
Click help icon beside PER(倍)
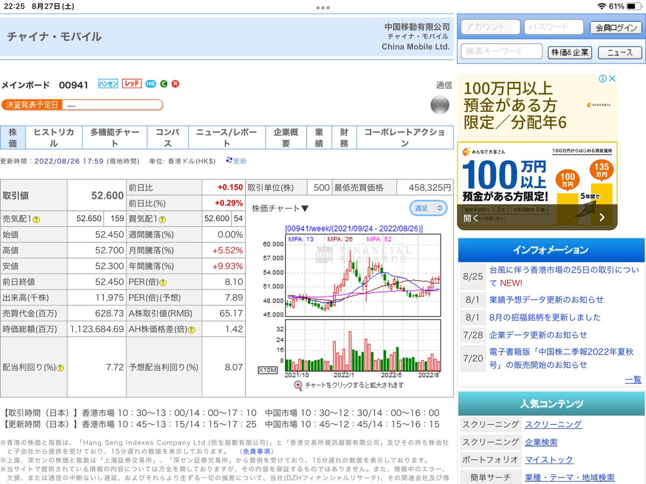point(163,282)
